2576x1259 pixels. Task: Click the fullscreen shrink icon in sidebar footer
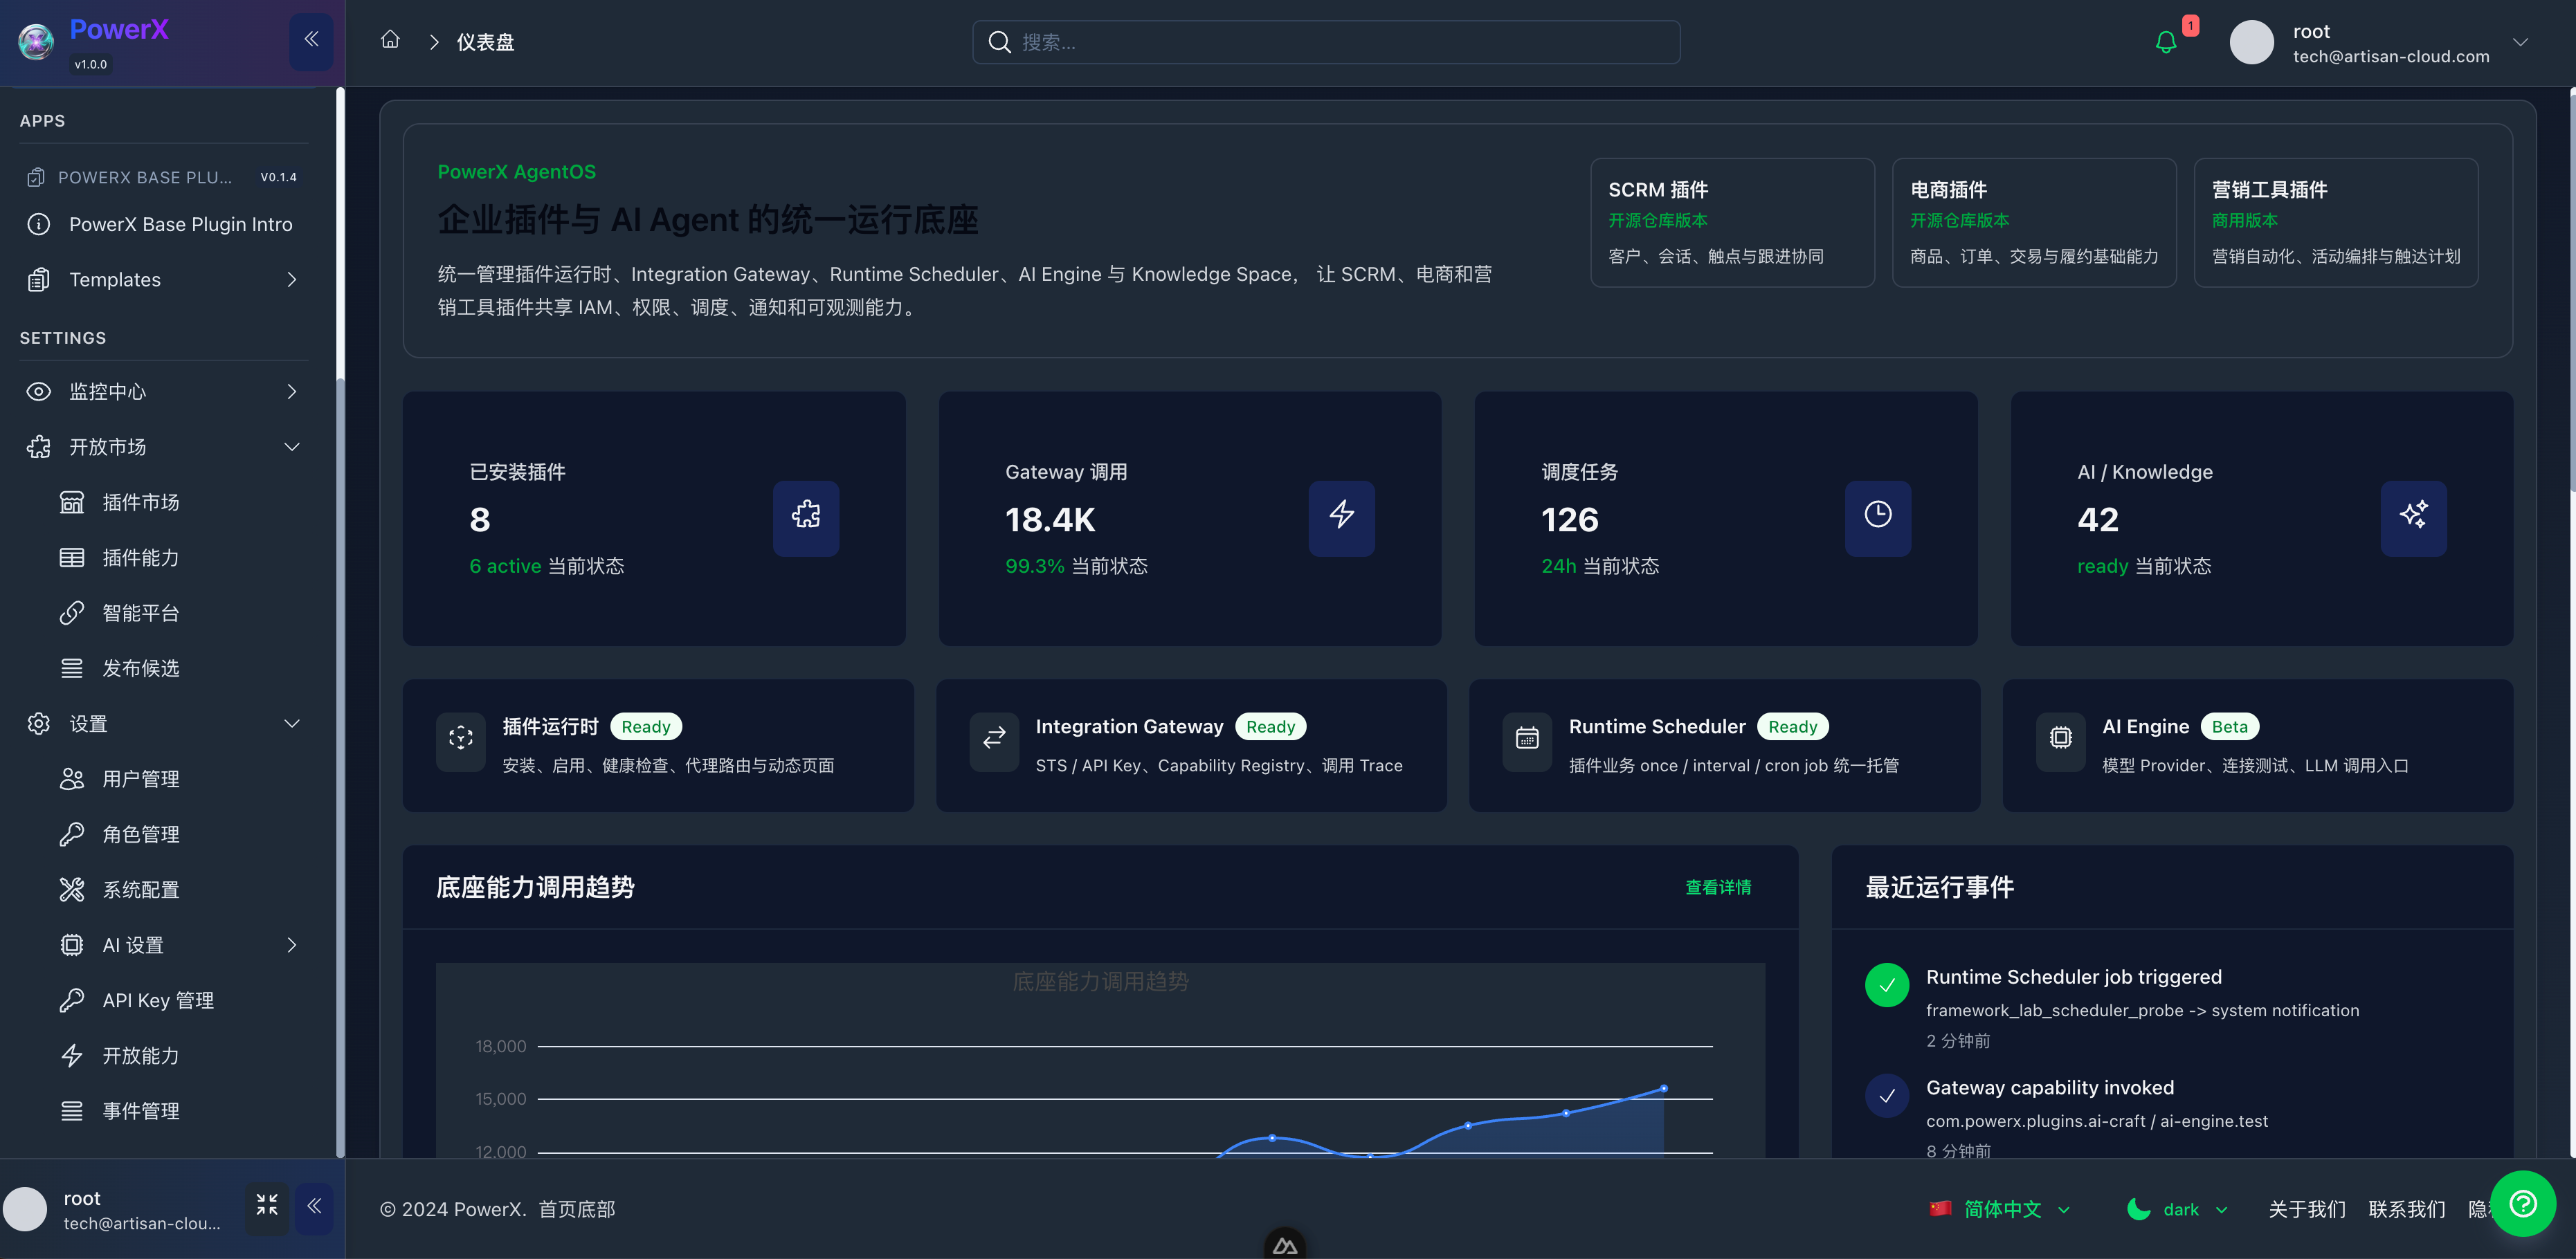267,1206
